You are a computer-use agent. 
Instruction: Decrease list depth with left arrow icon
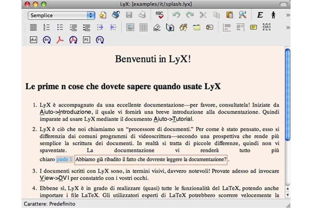(x=113, y=27)
